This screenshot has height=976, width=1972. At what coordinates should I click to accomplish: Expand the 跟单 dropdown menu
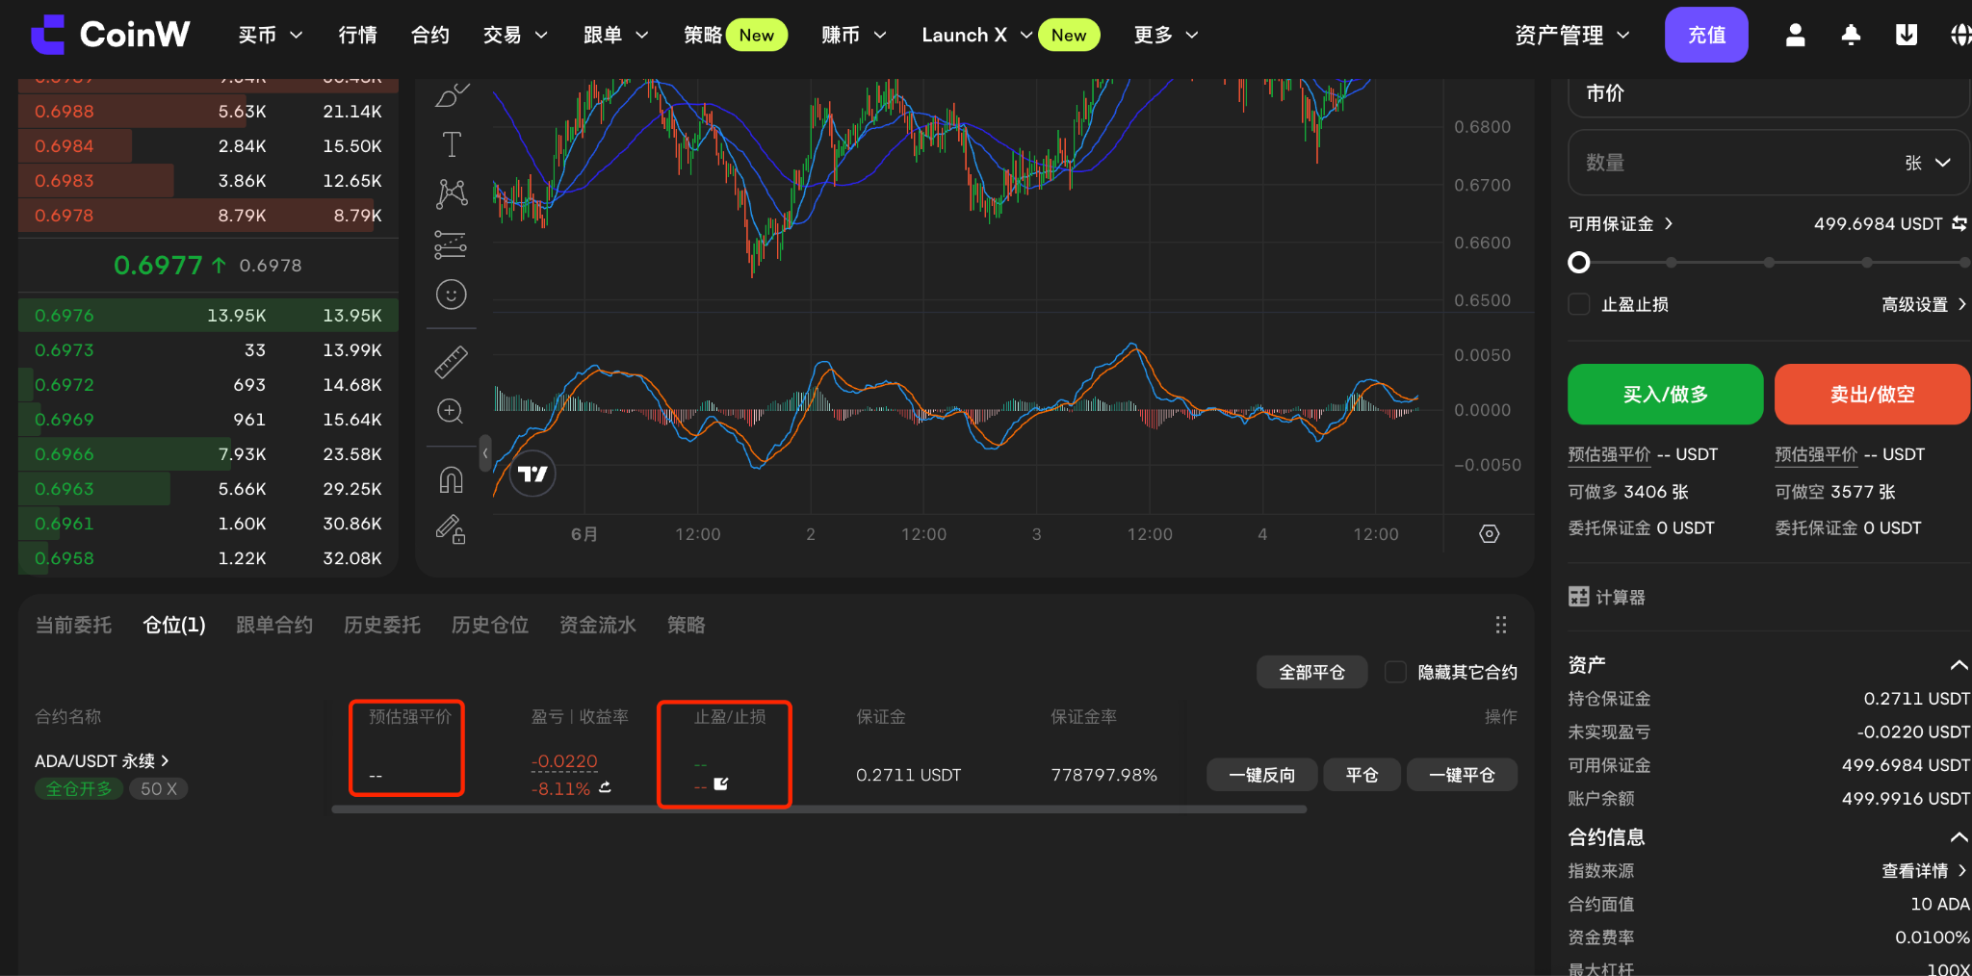click(x=616, y=36)
